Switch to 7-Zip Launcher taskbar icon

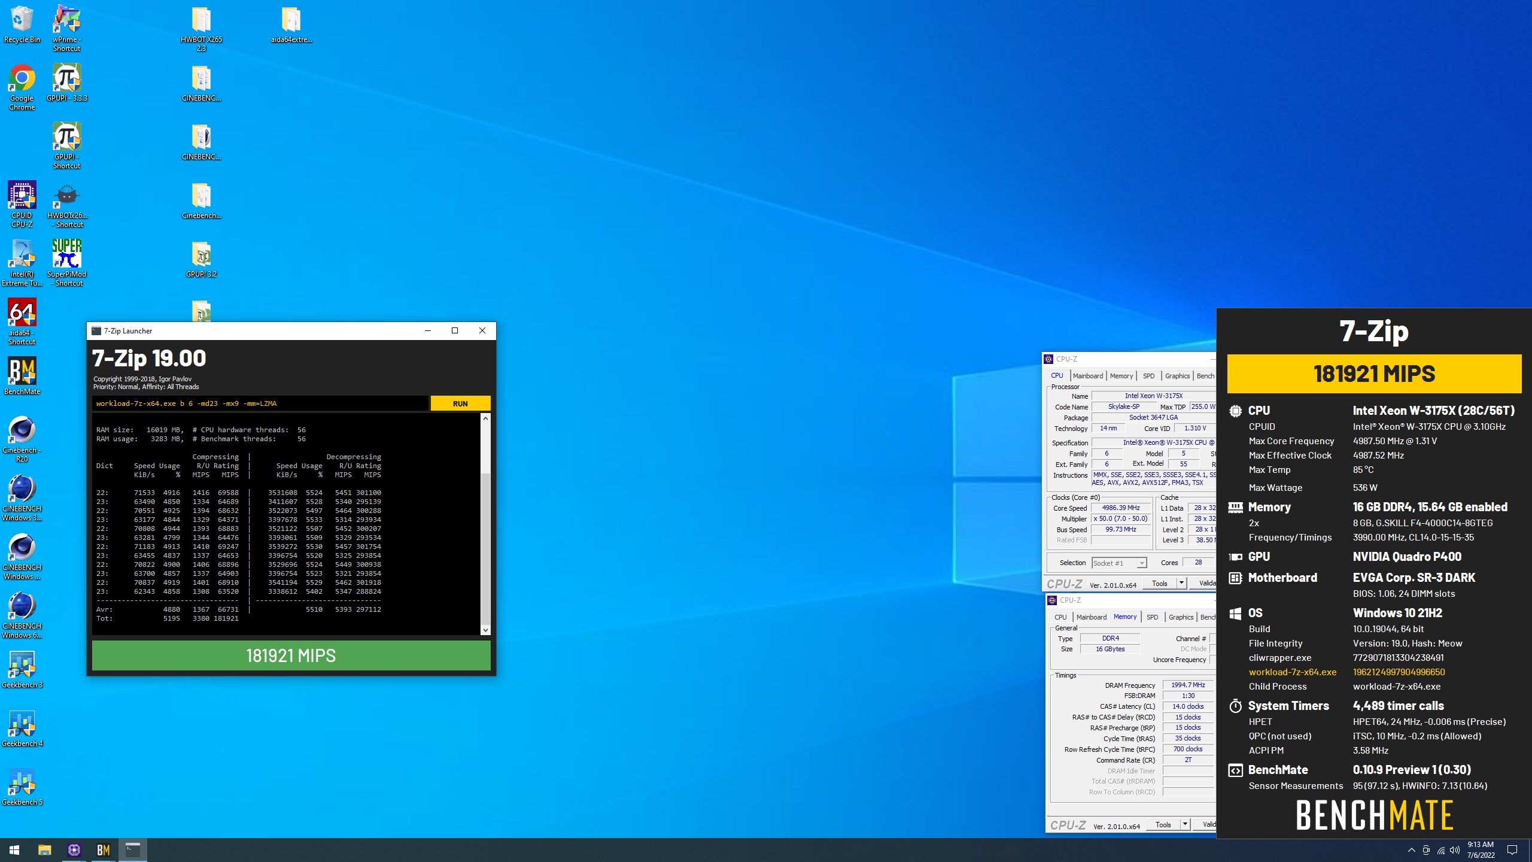132,850
